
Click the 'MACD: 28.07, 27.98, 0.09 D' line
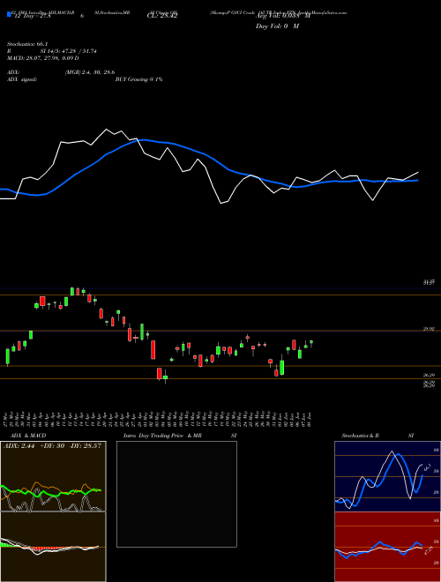click(43, 58)
